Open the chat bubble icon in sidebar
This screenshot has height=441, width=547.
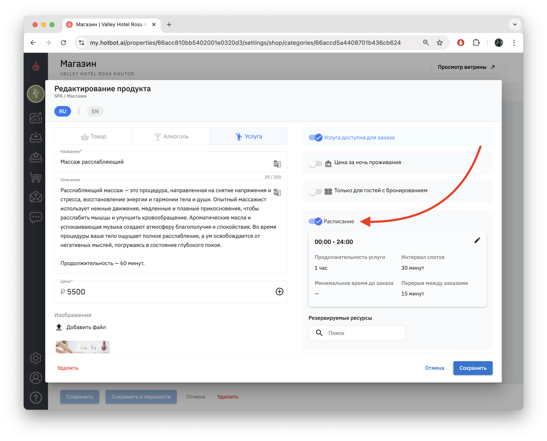click(36, 217)
